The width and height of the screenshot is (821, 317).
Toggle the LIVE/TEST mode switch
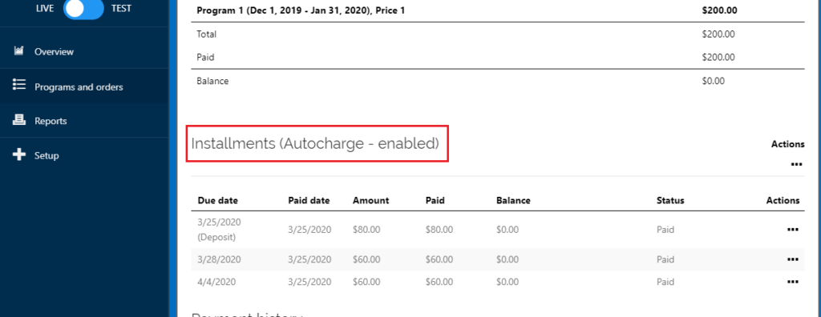point(83,9)
